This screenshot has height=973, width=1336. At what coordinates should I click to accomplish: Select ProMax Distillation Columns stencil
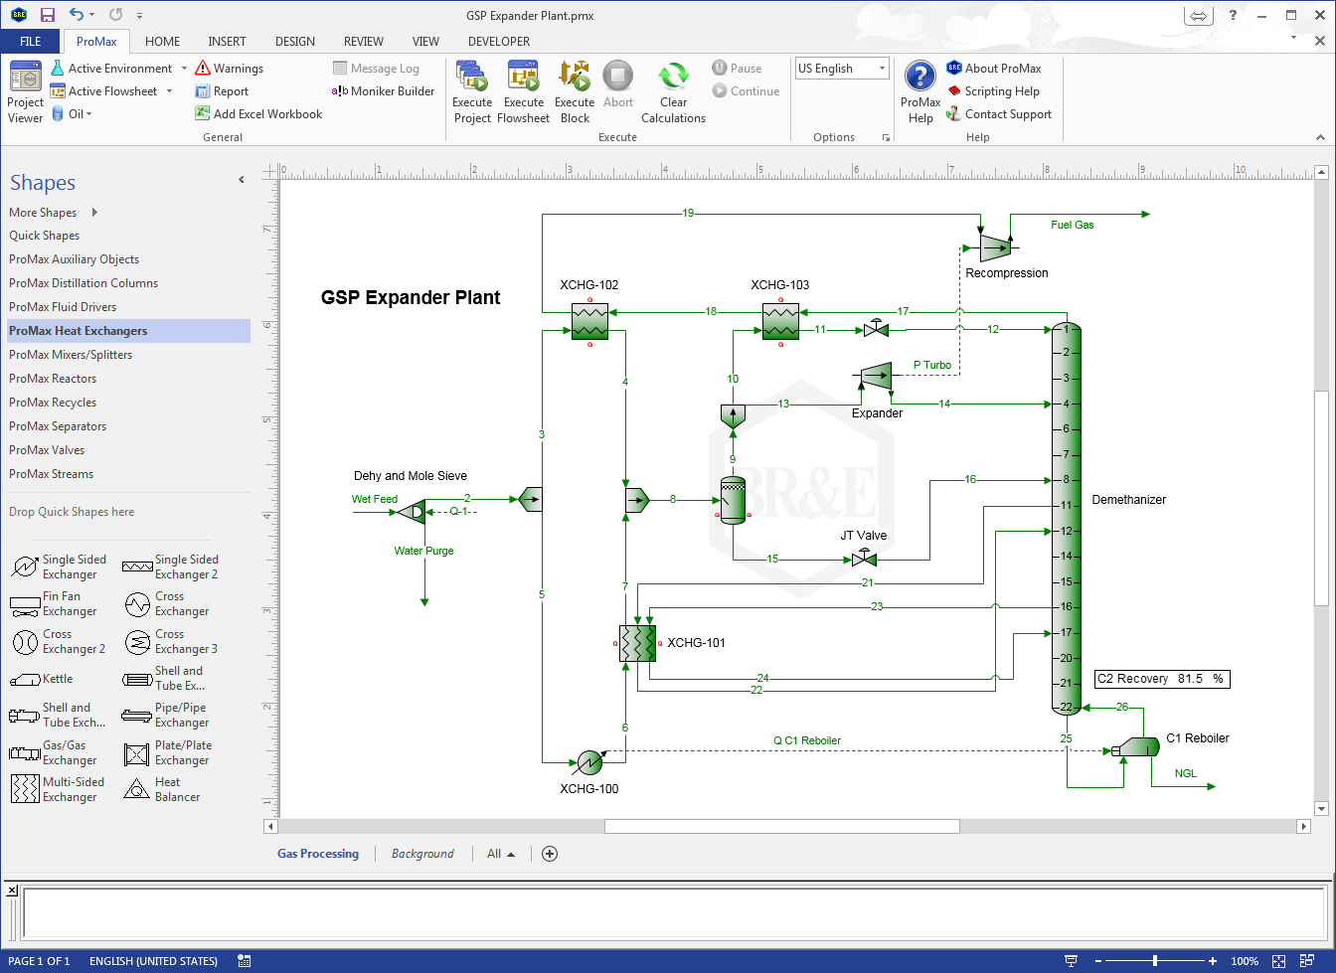(x=83, y=283)
